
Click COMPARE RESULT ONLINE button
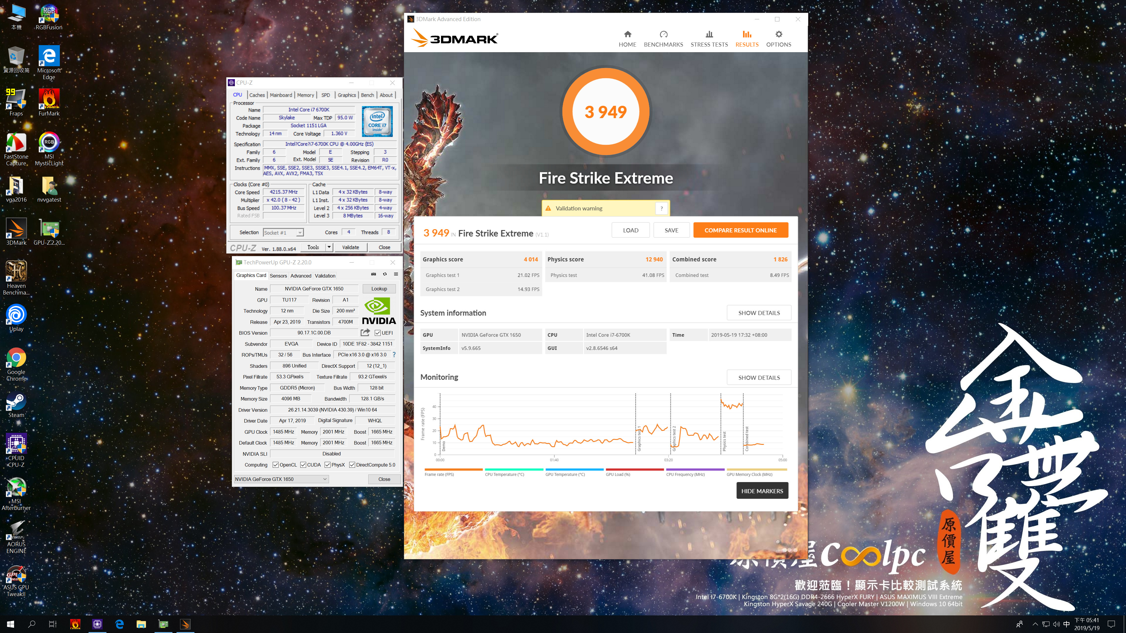click(x=740, y=230)
